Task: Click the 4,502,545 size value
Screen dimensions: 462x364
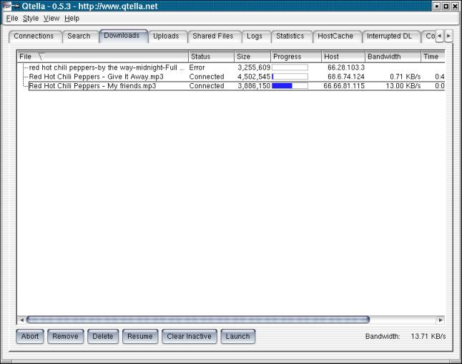Action: (254, 77)
